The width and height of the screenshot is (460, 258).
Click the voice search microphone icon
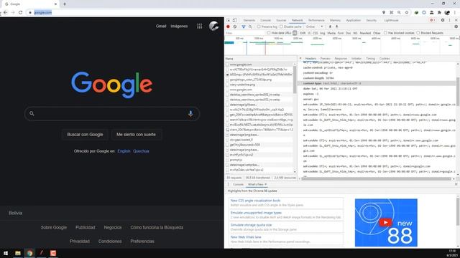(x=190, y=113)
